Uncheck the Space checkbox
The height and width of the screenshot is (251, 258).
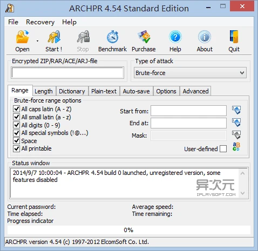click(x=16, y=141)
